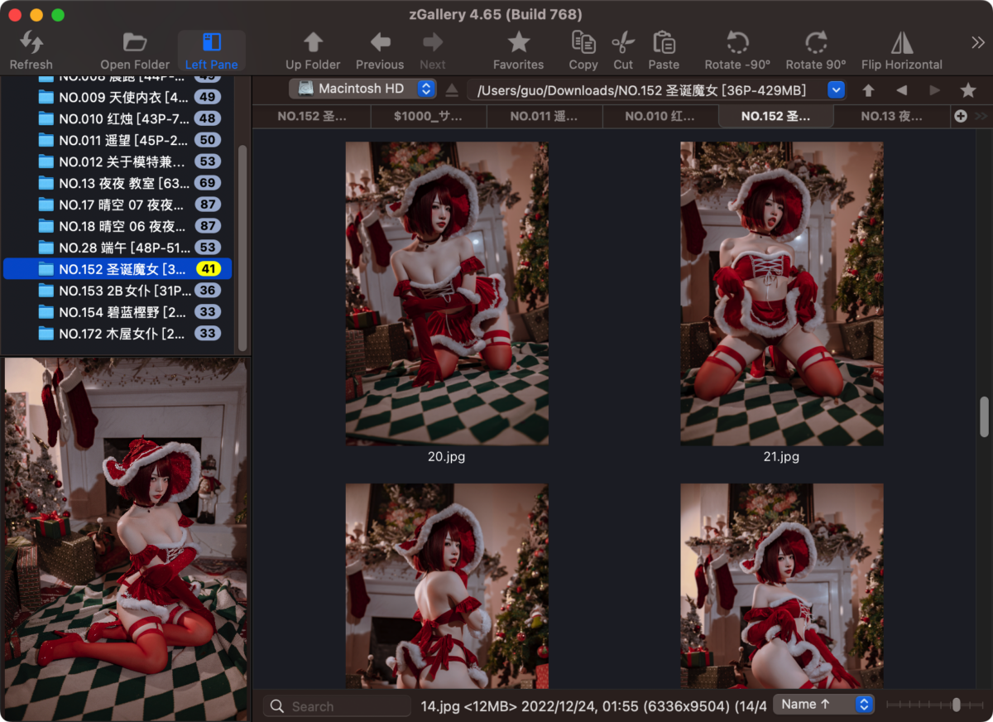The height and width of the screenshot is (722, 993).
Task: Click the folder path text field
Action: click(647, 89)
